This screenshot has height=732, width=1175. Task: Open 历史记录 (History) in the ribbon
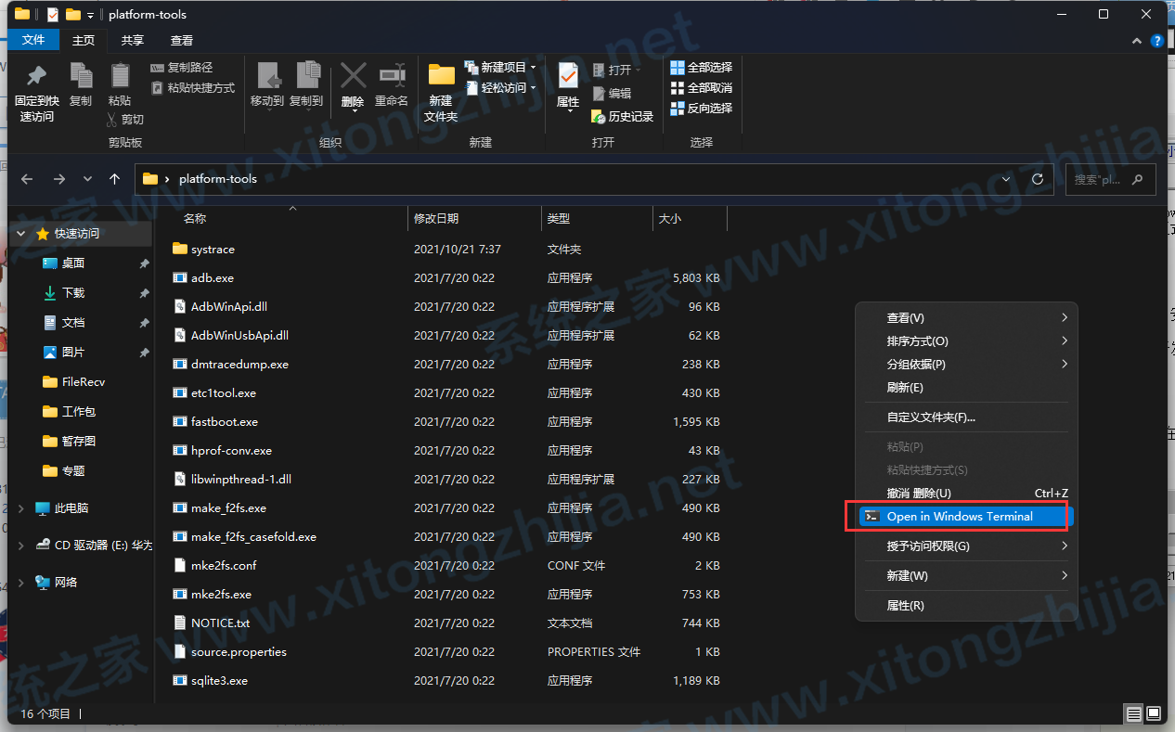(x=624, y=116)
